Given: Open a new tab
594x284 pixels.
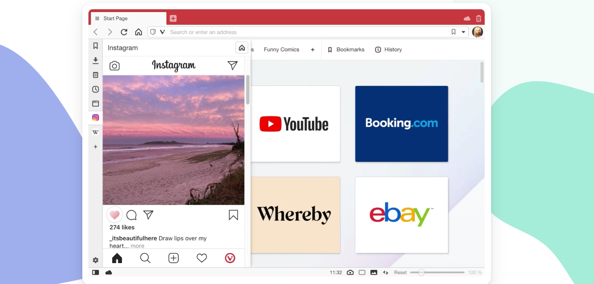Looking at the screenshot, I should 173,19.
